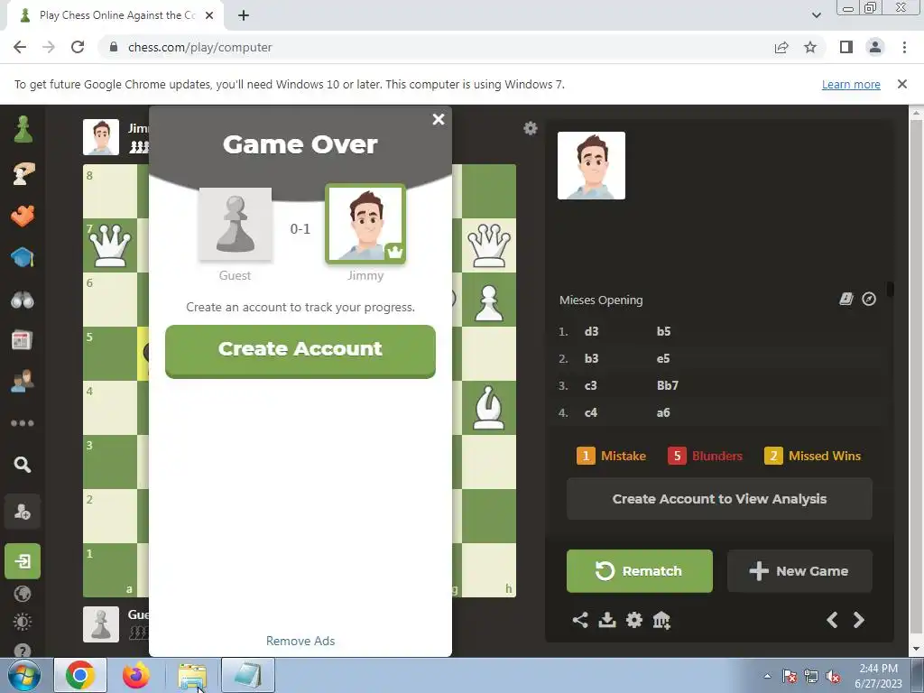Bookmark this page star icon

coord(810,47)
